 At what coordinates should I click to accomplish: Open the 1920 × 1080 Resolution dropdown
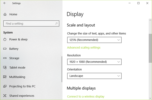[x=94, y=62]
